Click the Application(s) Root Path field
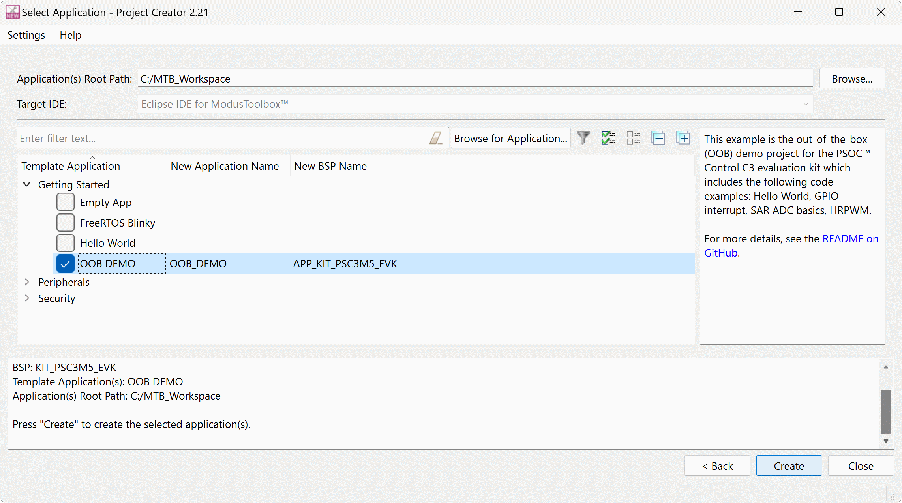This screenshot has height=503, width=902. (x=475, y=79)
